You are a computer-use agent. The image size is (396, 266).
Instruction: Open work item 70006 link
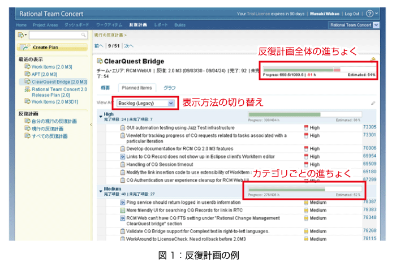[x=370, y=148]
